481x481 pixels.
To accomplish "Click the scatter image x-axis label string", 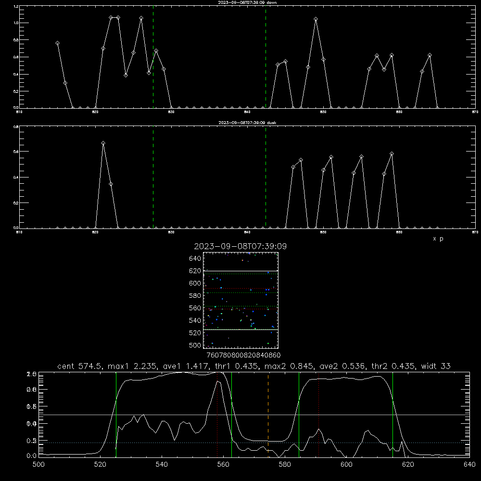I will tap(243, 355).
